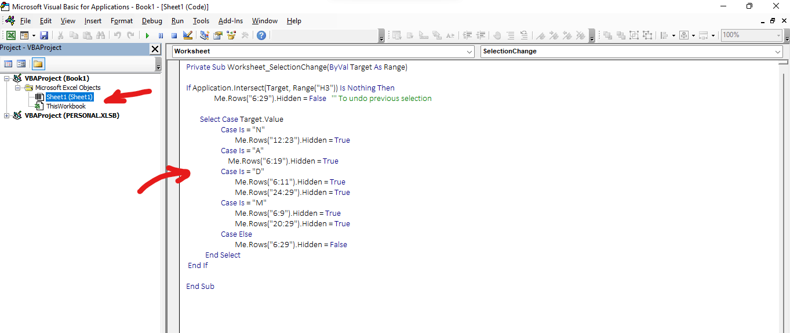Click the Undo arrow icon
790x333 pixels.
[118, 35]
